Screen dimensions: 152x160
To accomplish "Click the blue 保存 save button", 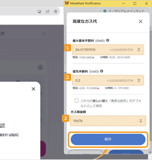I will [x=108, y=139].
